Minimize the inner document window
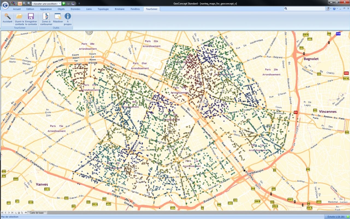 (340, 9)
